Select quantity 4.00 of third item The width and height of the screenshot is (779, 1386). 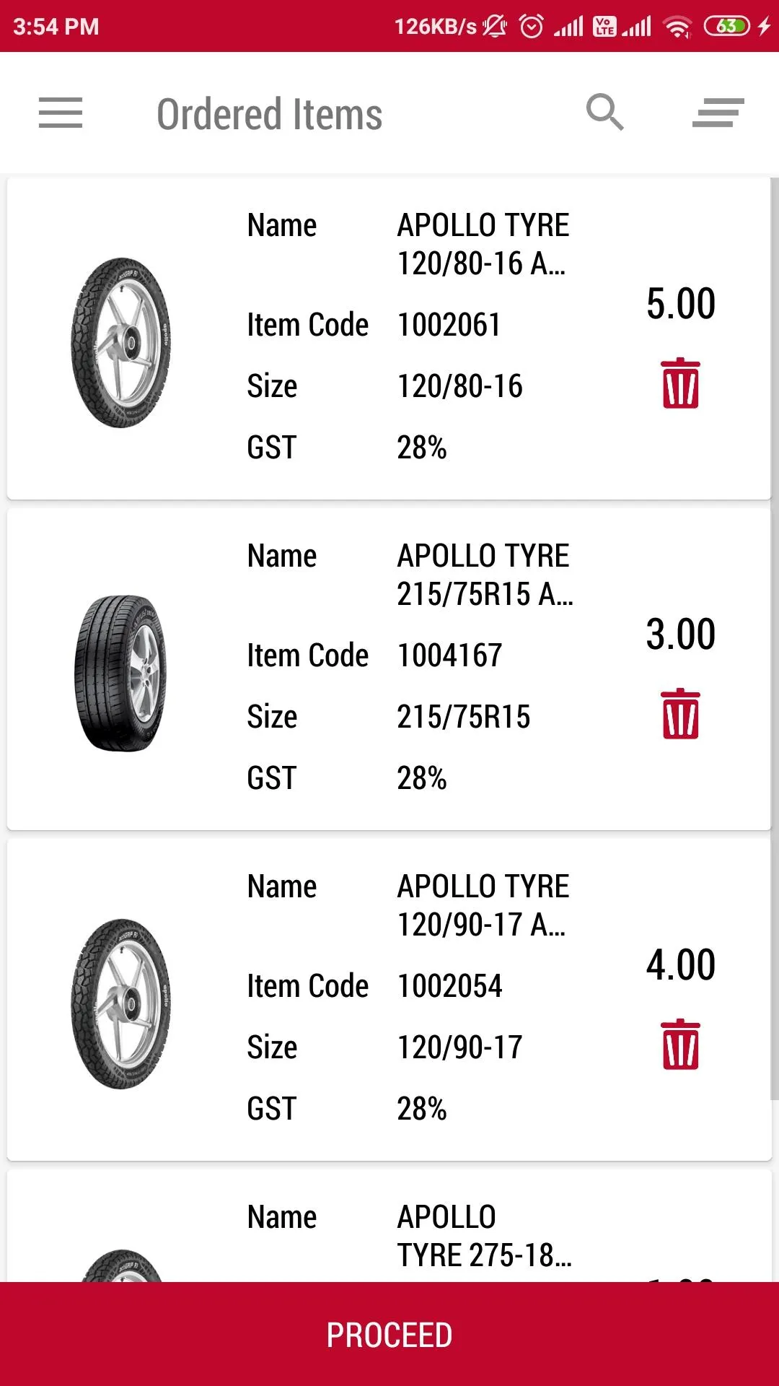681,965
